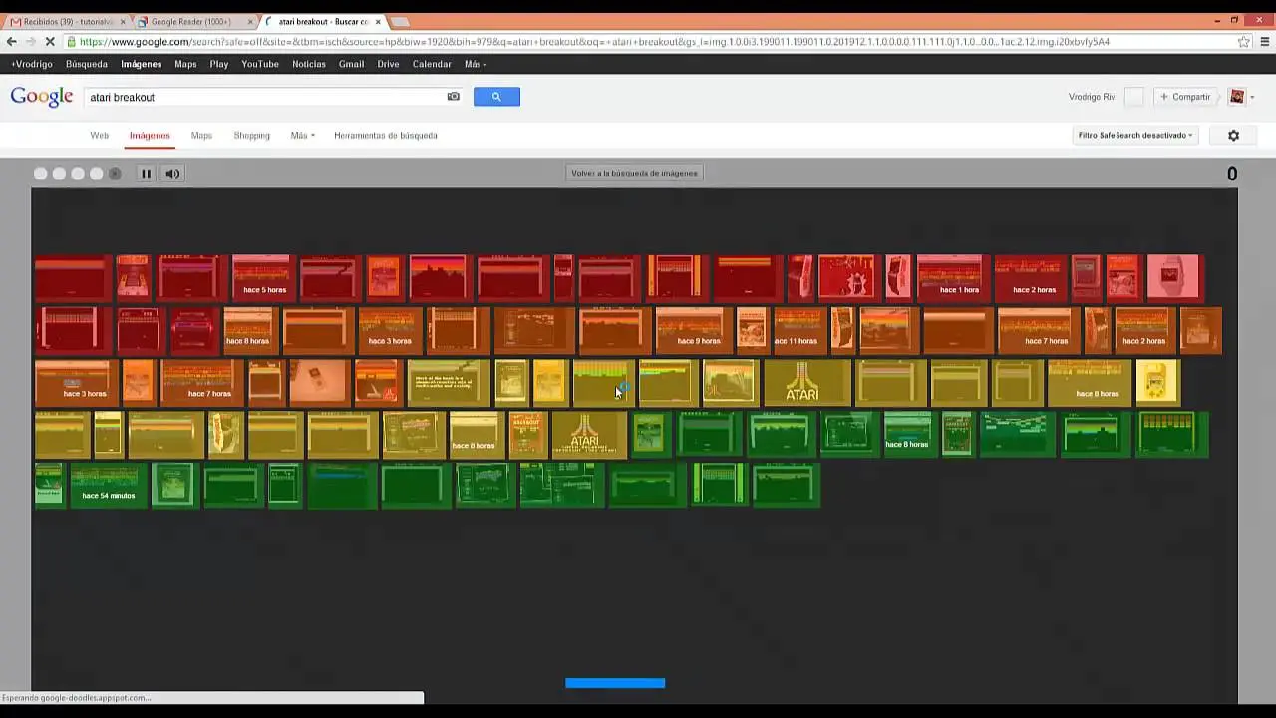Viewport: 1276px width, 718px height.
Task: Pause the Breakout game
Action: (146, 174)
